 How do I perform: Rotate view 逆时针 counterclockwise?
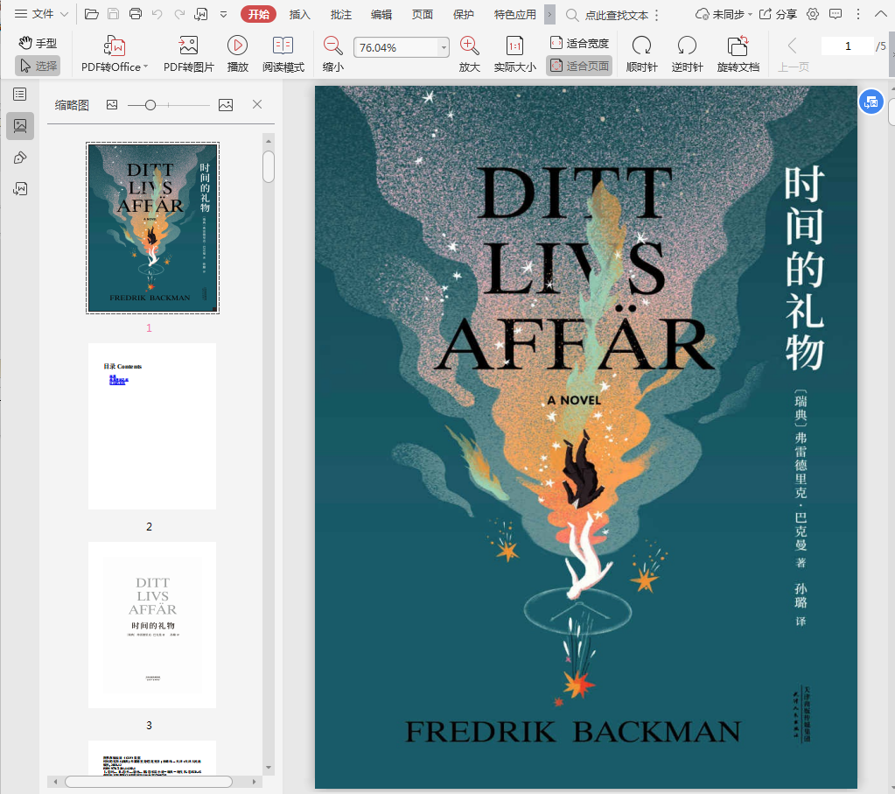click(687, 54)
